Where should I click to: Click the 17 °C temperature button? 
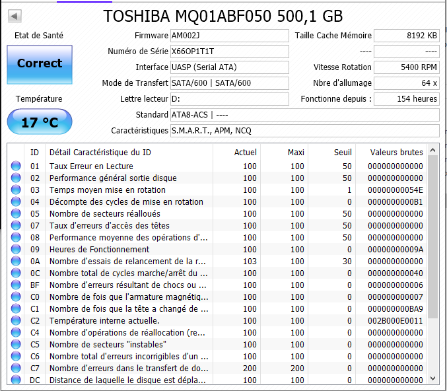[x=40, y=122]
